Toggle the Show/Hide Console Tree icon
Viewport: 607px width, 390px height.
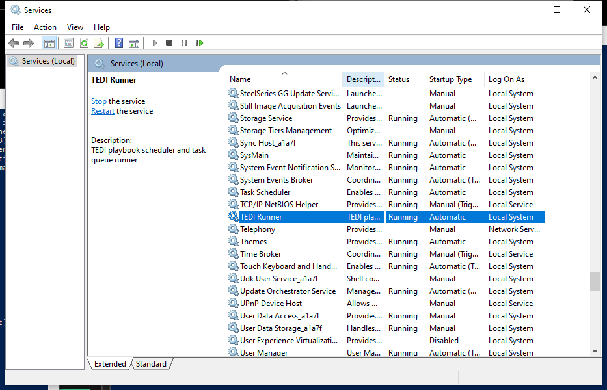[x=49, y=43]
